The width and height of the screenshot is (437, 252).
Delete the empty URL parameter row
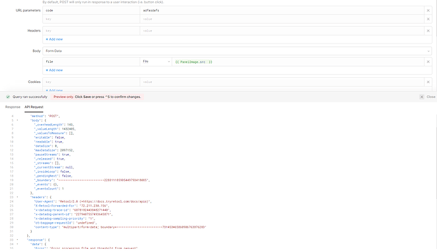[428, 19]
